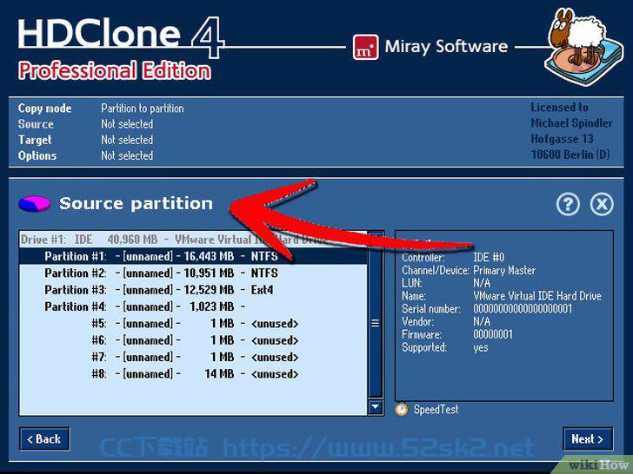Proceed with the Next button
Screen dimensions: 633x474
[x=588, y=438]
